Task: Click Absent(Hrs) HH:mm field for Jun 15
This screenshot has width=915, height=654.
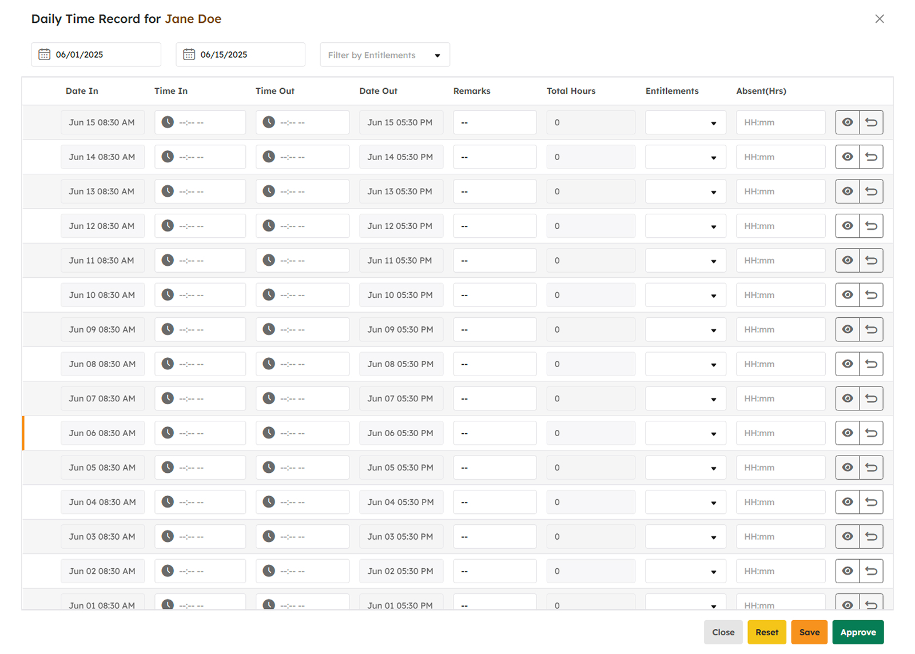Action: point(781,122)
